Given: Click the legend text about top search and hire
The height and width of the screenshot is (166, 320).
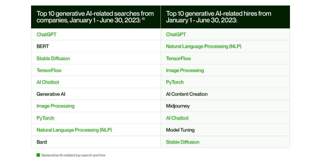Looking at the screenshot, I should [x=73, y=155].
